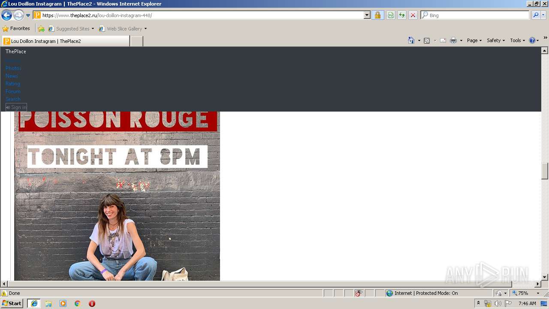This screenshot has width=549, height=309.
Task: Click the vertical scrollbar thumb
Action: (545, 171)
